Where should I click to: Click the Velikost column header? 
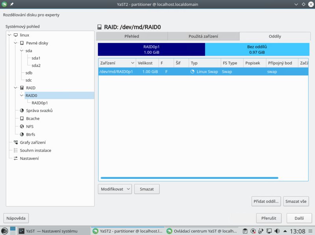147,63
